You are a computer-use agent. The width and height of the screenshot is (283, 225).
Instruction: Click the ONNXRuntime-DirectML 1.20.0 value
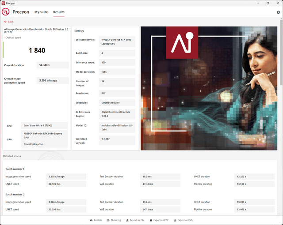(x=117, y=114)
